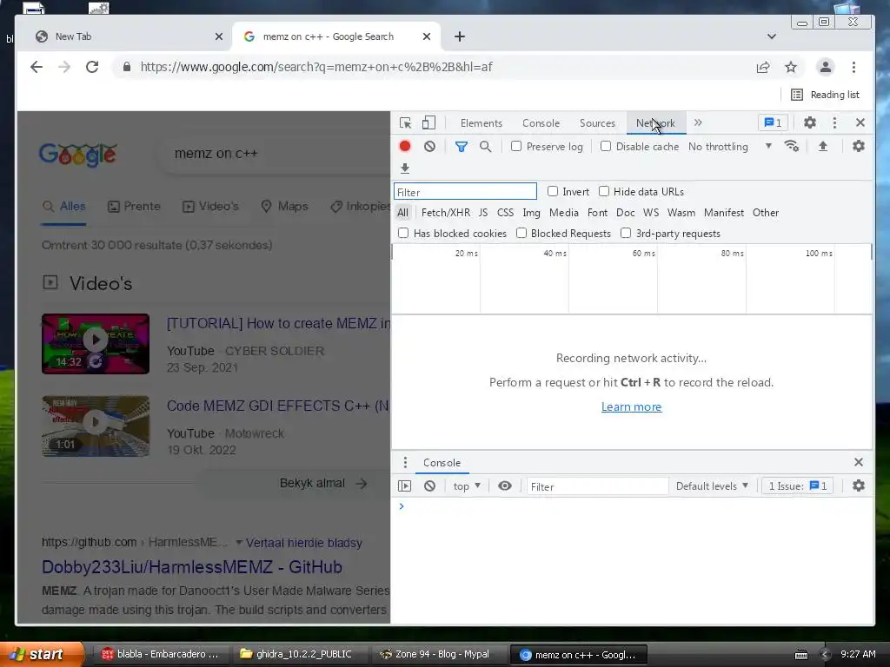Open tab search chevron in title bar
890x667 pixels.
[772, 36]
